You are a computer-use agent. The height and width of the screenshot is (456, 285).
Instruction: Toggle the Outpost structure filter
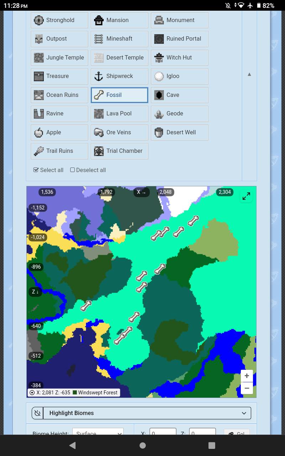pos(59,39)
